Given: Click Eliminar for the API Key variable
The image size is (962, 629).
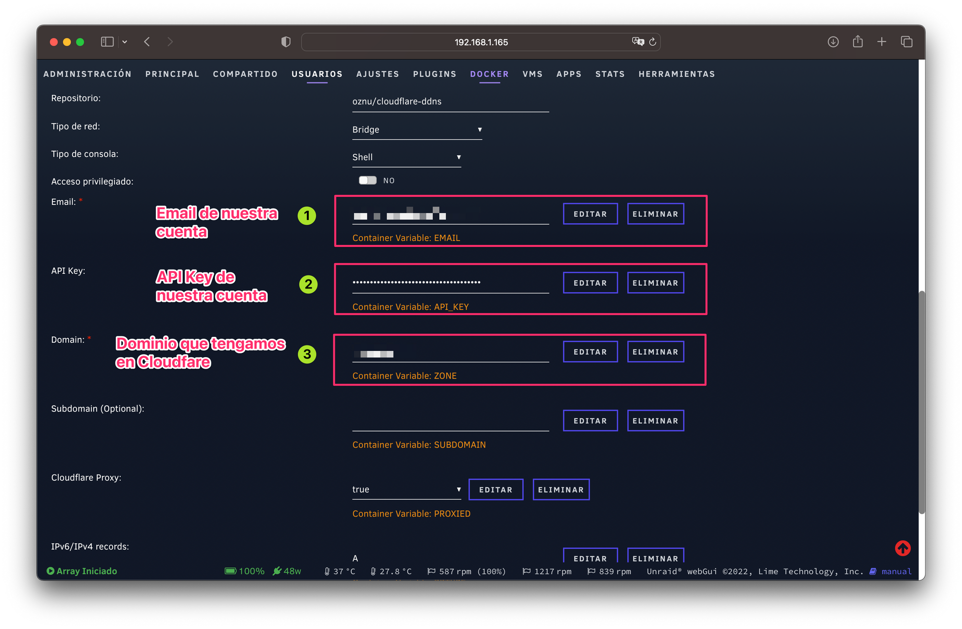Looking at the screenshot, I should (x=655, y=283).
